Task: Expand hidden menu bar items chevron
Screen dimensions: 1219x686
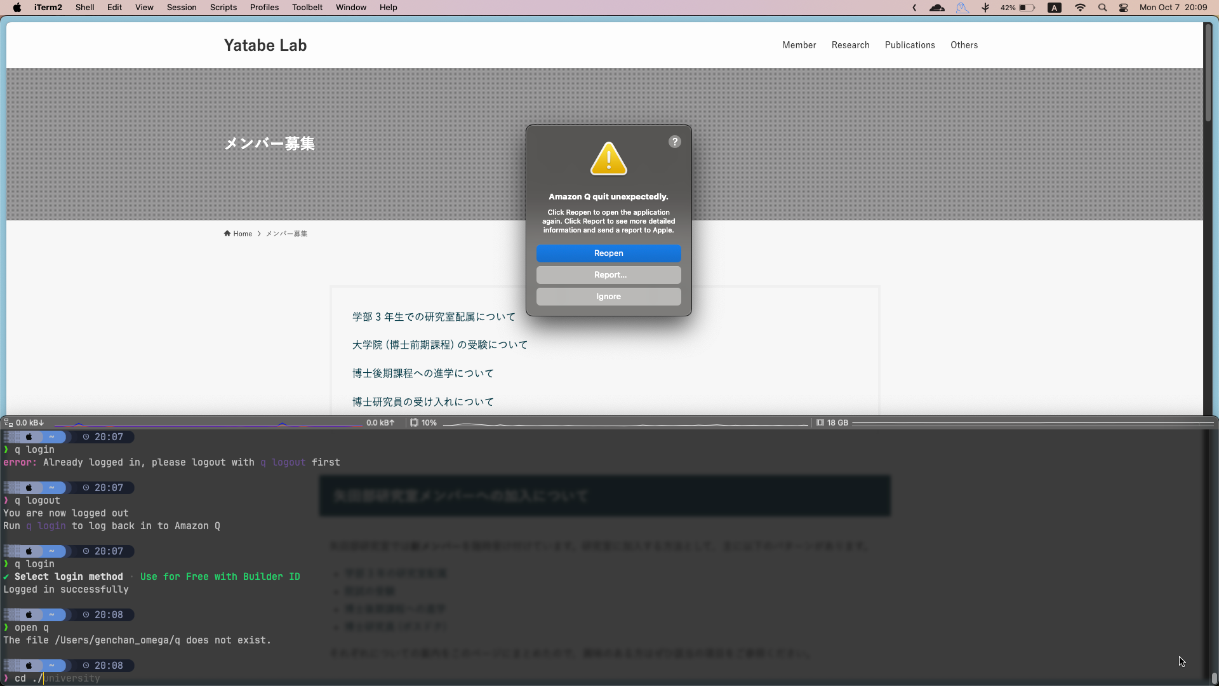Action: (x=914, y=8)
